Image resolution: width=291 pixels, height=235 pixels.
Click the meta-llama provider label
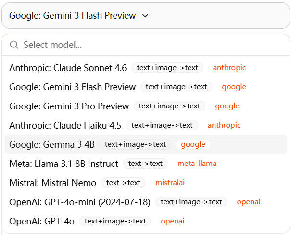[197, 164]
